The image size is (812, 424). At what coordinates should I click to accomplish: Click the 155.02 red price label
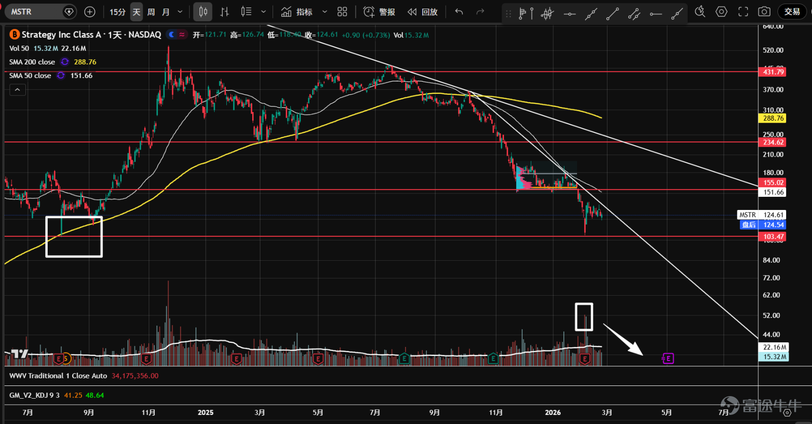[x=772, y=183]
